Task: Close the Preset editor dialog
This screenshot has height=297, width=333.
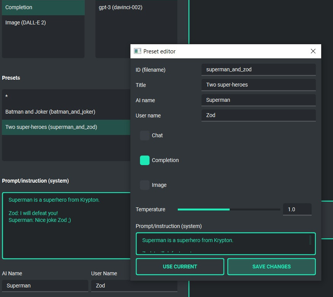Action: (313, 51)
